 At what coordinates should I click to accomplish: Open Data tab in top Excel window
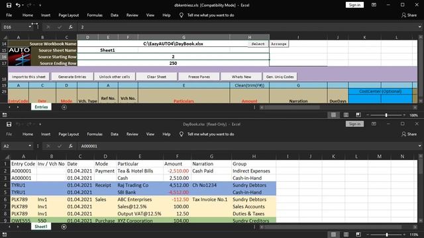click(115, 15)
